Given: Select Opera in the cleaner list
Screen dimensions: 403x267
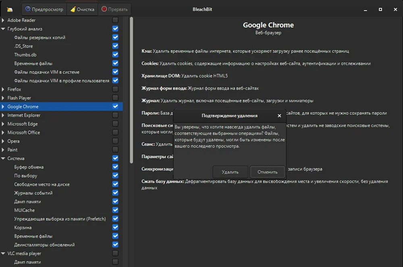Looking at the screenshot, I should click(x=14, y=141).
